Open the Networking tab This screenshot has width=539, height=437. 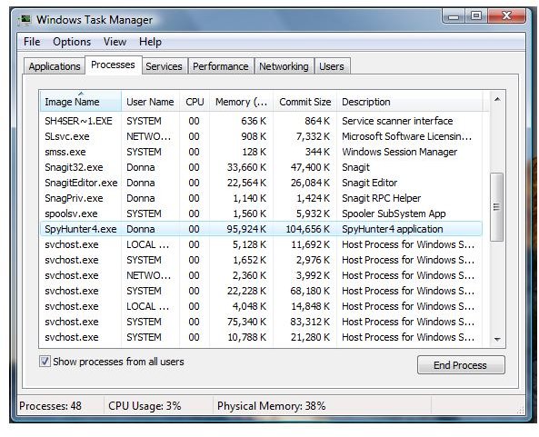pos(284,66)
